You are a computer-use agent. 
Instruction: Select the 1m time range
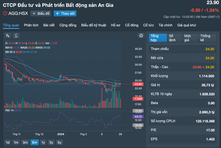click(x=16, y=142)
